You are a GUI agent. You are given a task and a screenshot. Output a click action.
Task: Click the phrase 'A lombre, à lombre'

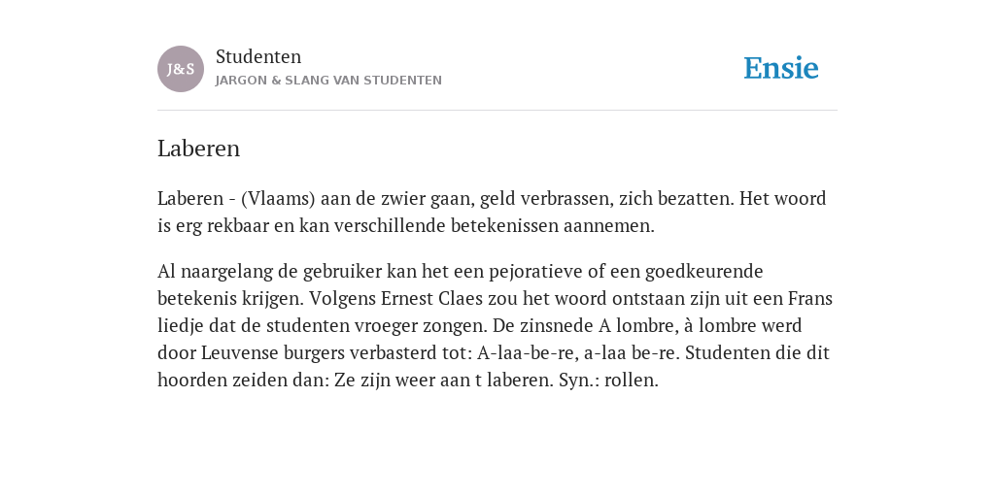(x=678, y=326)
